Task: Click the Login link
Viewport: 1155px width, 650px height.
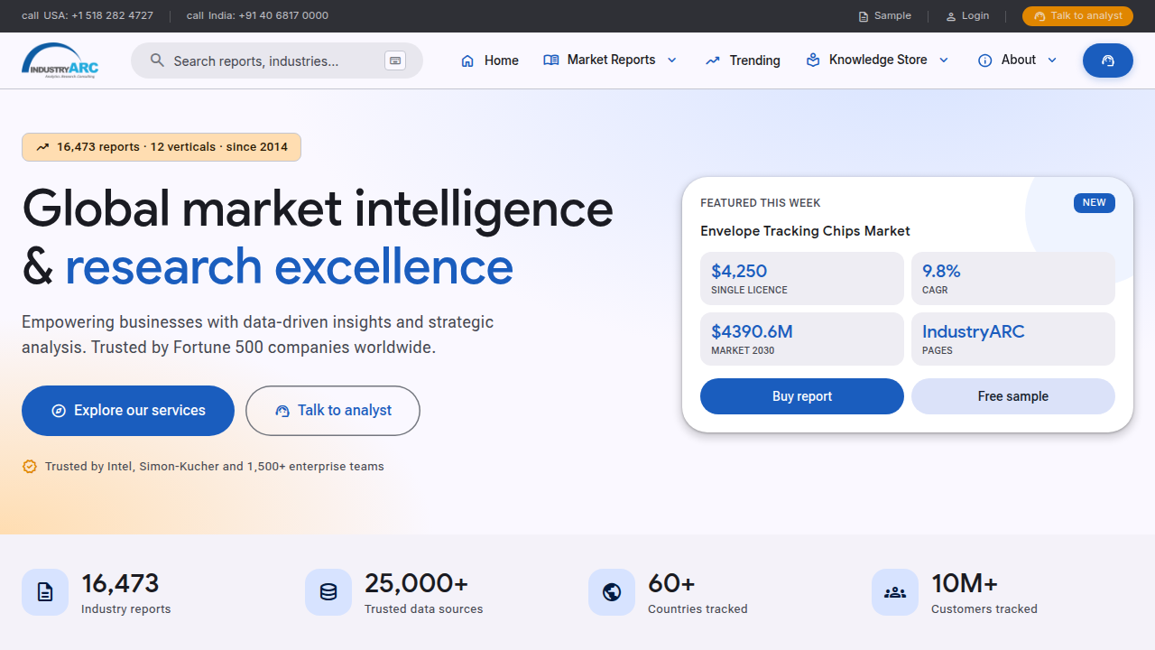Action: [967, 16]
